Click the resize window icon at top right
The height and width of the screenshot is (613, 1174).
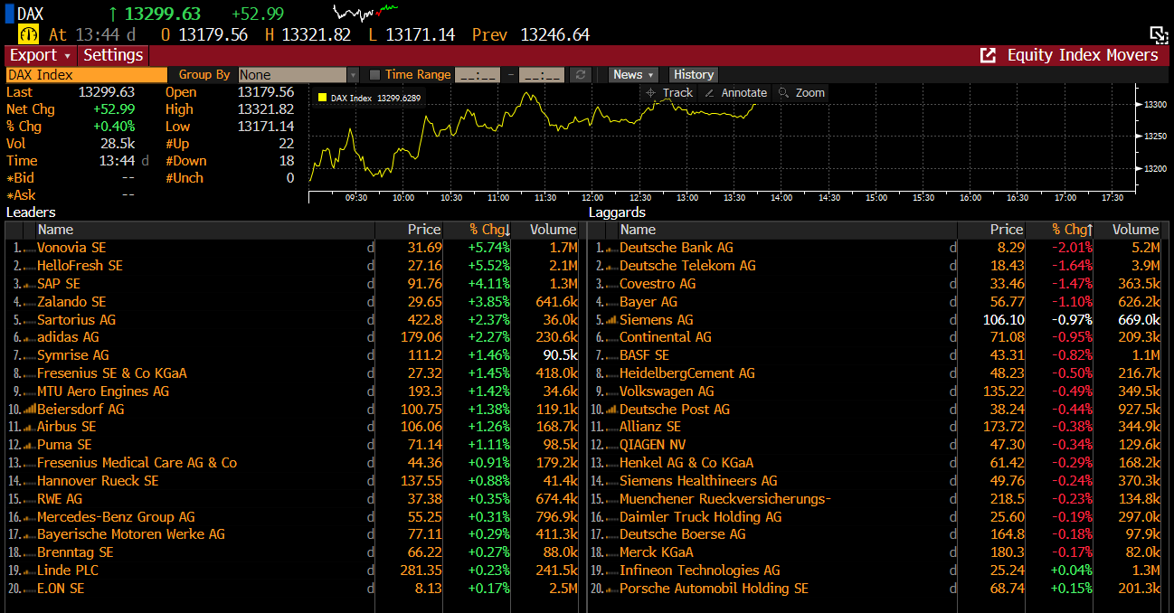click(1159, 34)
